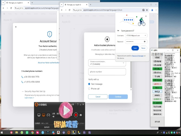Screen dimensions: 181x136
Task: Open the tab search chevron in front browser
Action: [62, 5]
